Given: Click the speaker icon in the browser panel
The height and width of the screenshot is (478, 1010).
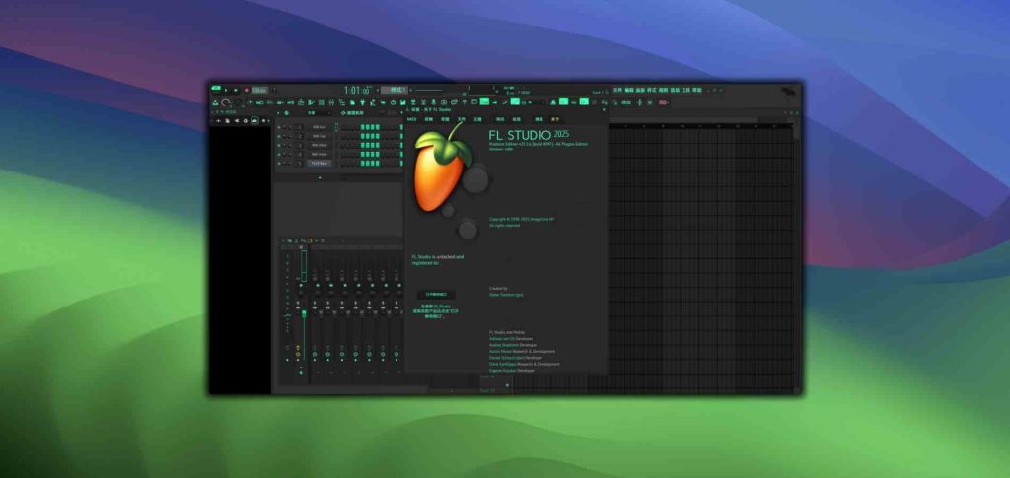Looking at the screenshot, I should [x=237, y=121].
